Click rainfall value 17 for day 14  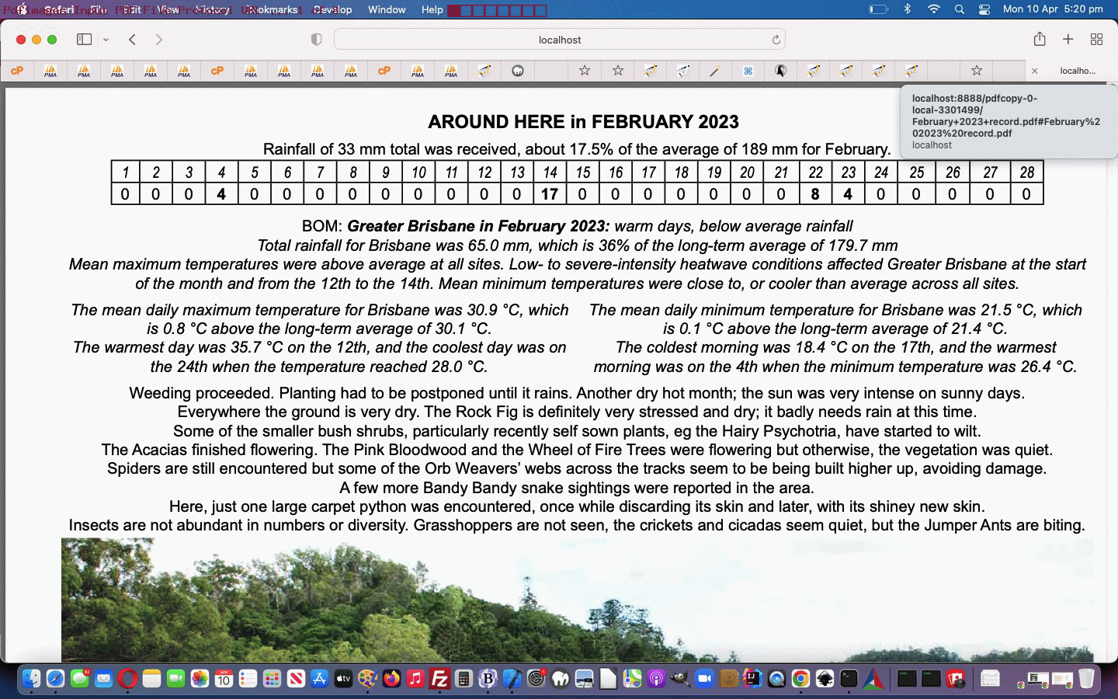[x=550, y=194]
